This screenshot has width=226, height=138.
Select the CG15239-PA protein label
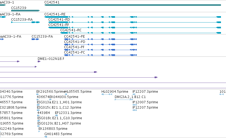pyautogui.click(x=42, y=37)
